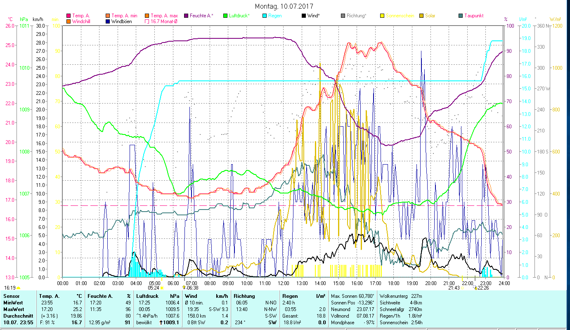This screenshot has height=330, width=570.
Task: Click the sunrise icon beside 05:24
Action: pyautogui.click(x=162, y=288)
